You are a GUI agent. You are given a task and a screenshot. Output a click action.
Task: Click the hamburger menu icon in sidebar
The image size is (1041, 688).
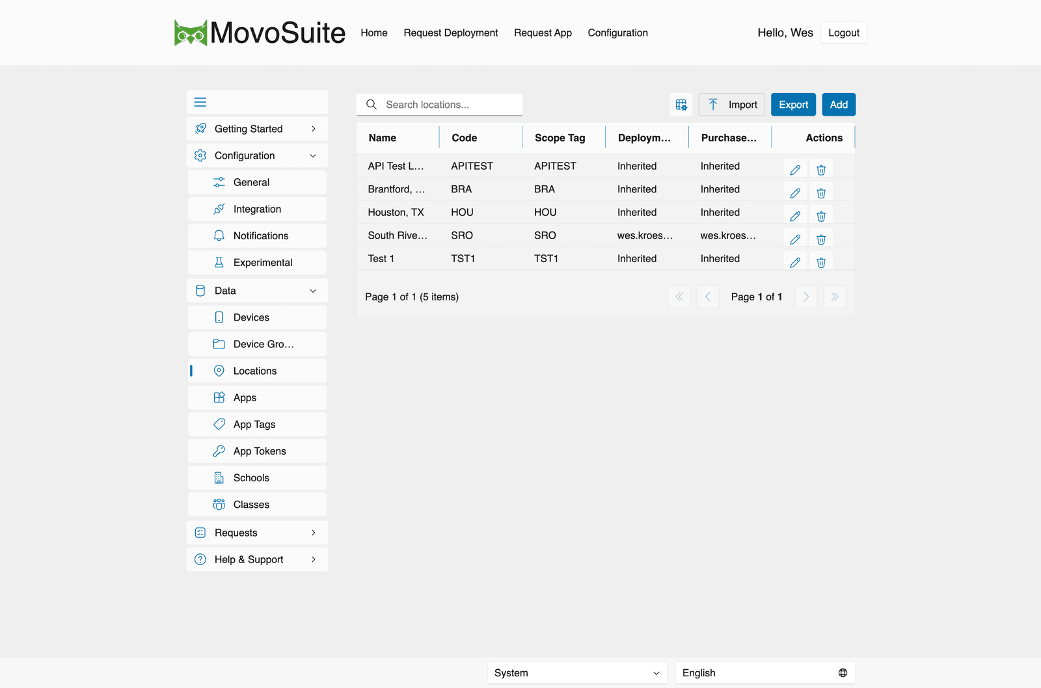[x=200, y=102]
